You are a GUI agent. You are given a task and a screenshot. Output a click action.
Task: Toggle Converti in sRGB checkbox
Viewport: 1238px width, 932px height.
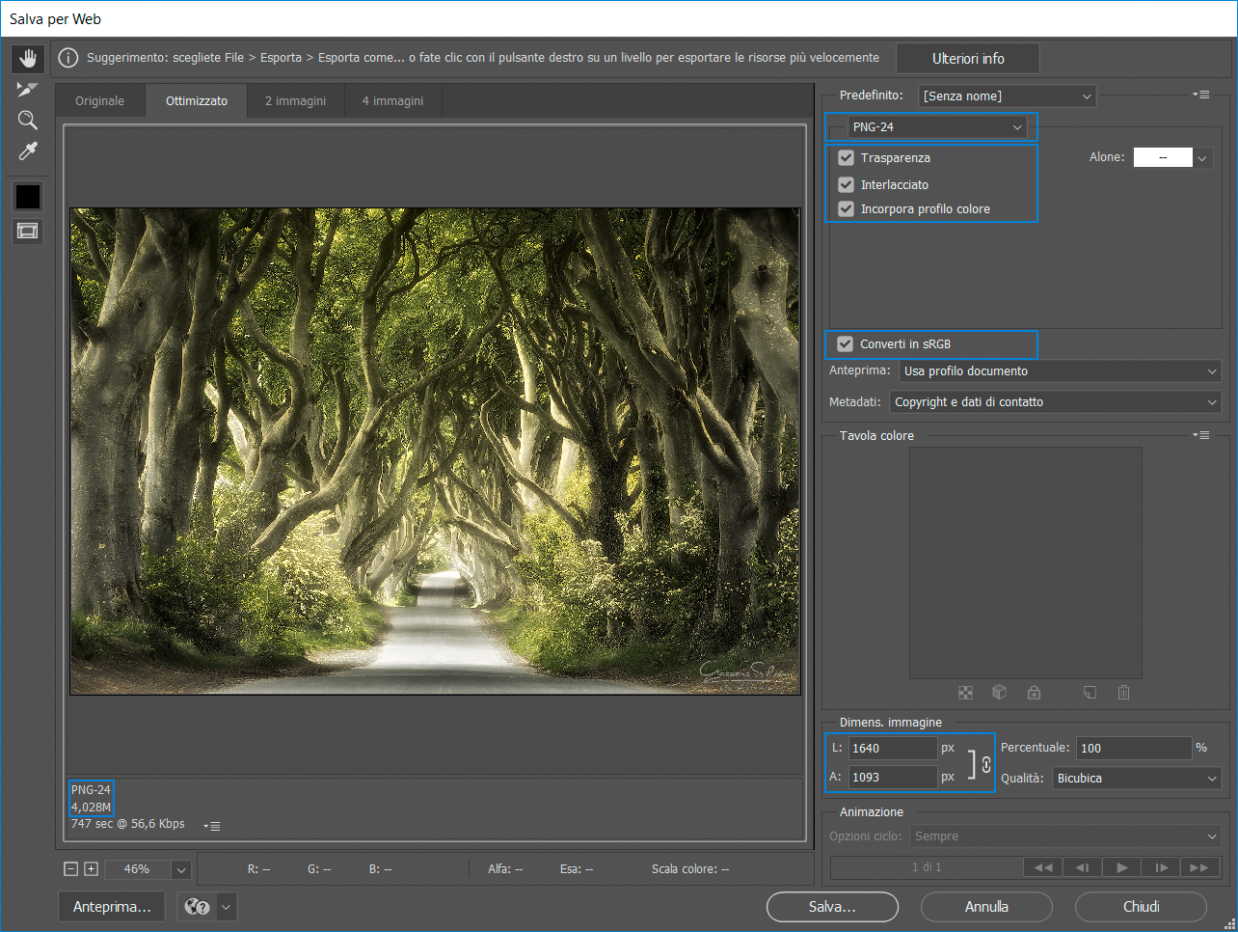(846, 344)
